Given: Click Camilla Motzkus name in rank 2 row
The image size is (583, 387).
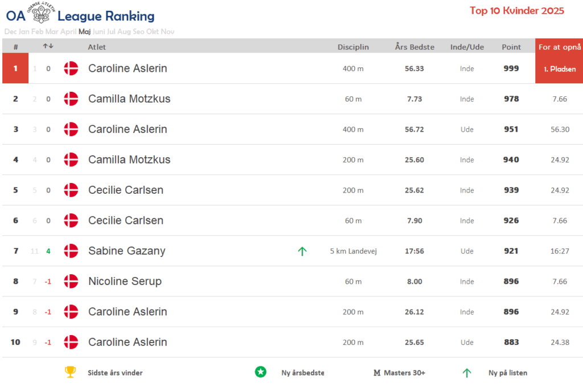Looking at the screenshot, I should tap(129, 99).
